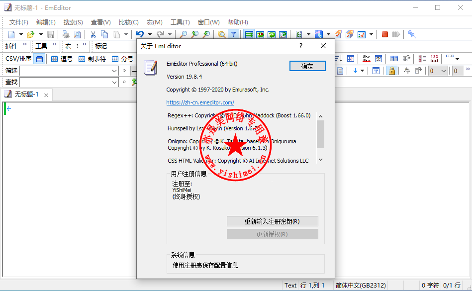Open the Open-file dropdown arrow
The image size is (472, 291).
[41, 34]
